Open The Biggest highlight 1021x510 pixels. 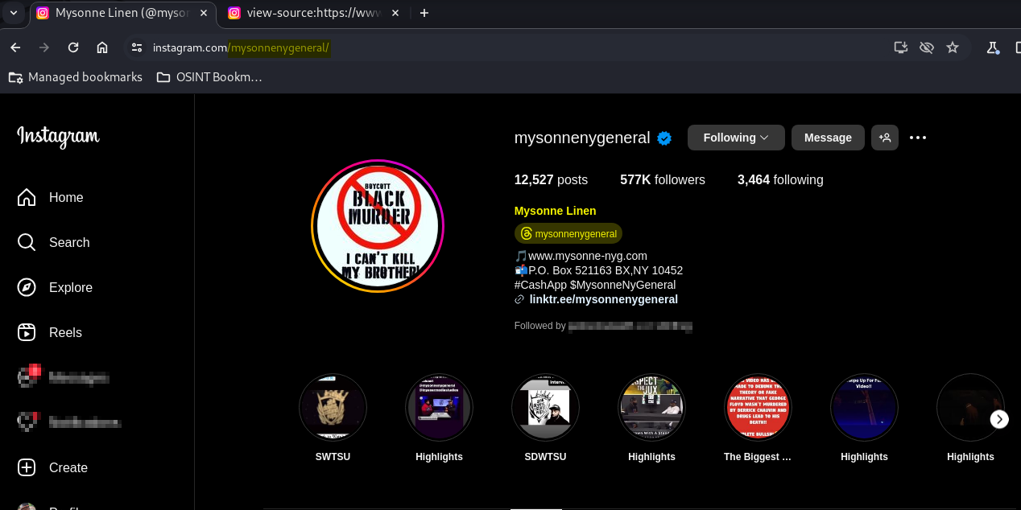tap(758, 408)
